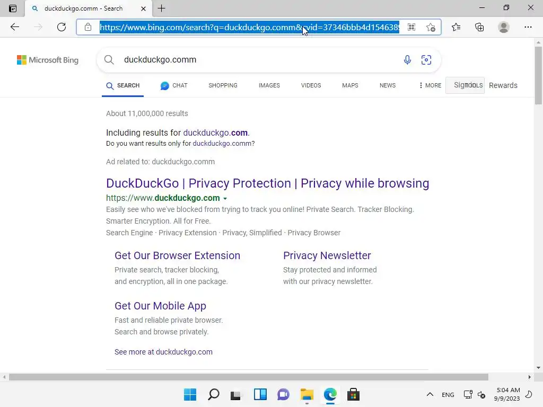543x407 pixels.
Task: Open Microsoft Edge on taskbar
Action: 330,394
